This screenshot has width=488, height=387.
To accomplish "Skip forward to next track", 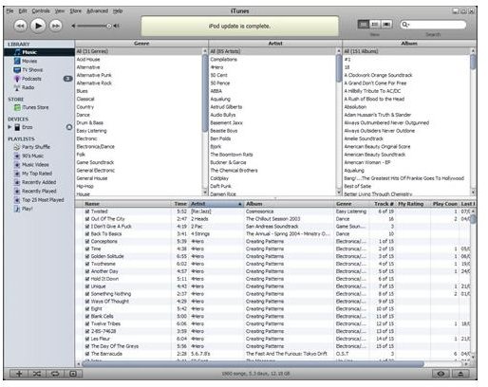I will pos(56,26).
